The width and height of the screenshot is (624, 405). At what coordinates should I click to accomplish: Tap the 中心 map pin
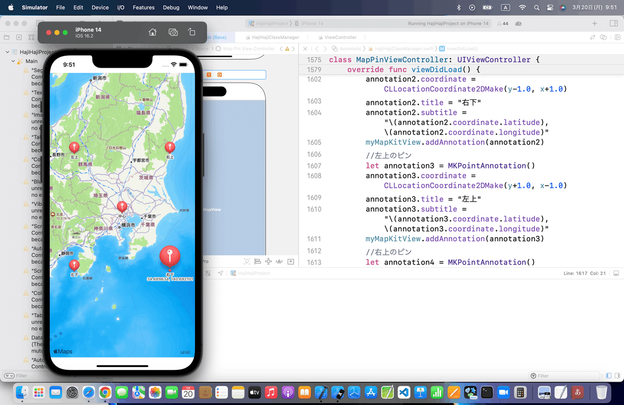[122, 207]
